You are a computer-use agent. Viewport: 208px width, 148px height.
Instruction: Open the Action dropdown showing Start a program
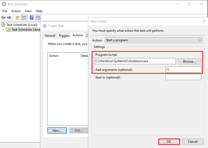pyautogui.click(x=153, y=40)
